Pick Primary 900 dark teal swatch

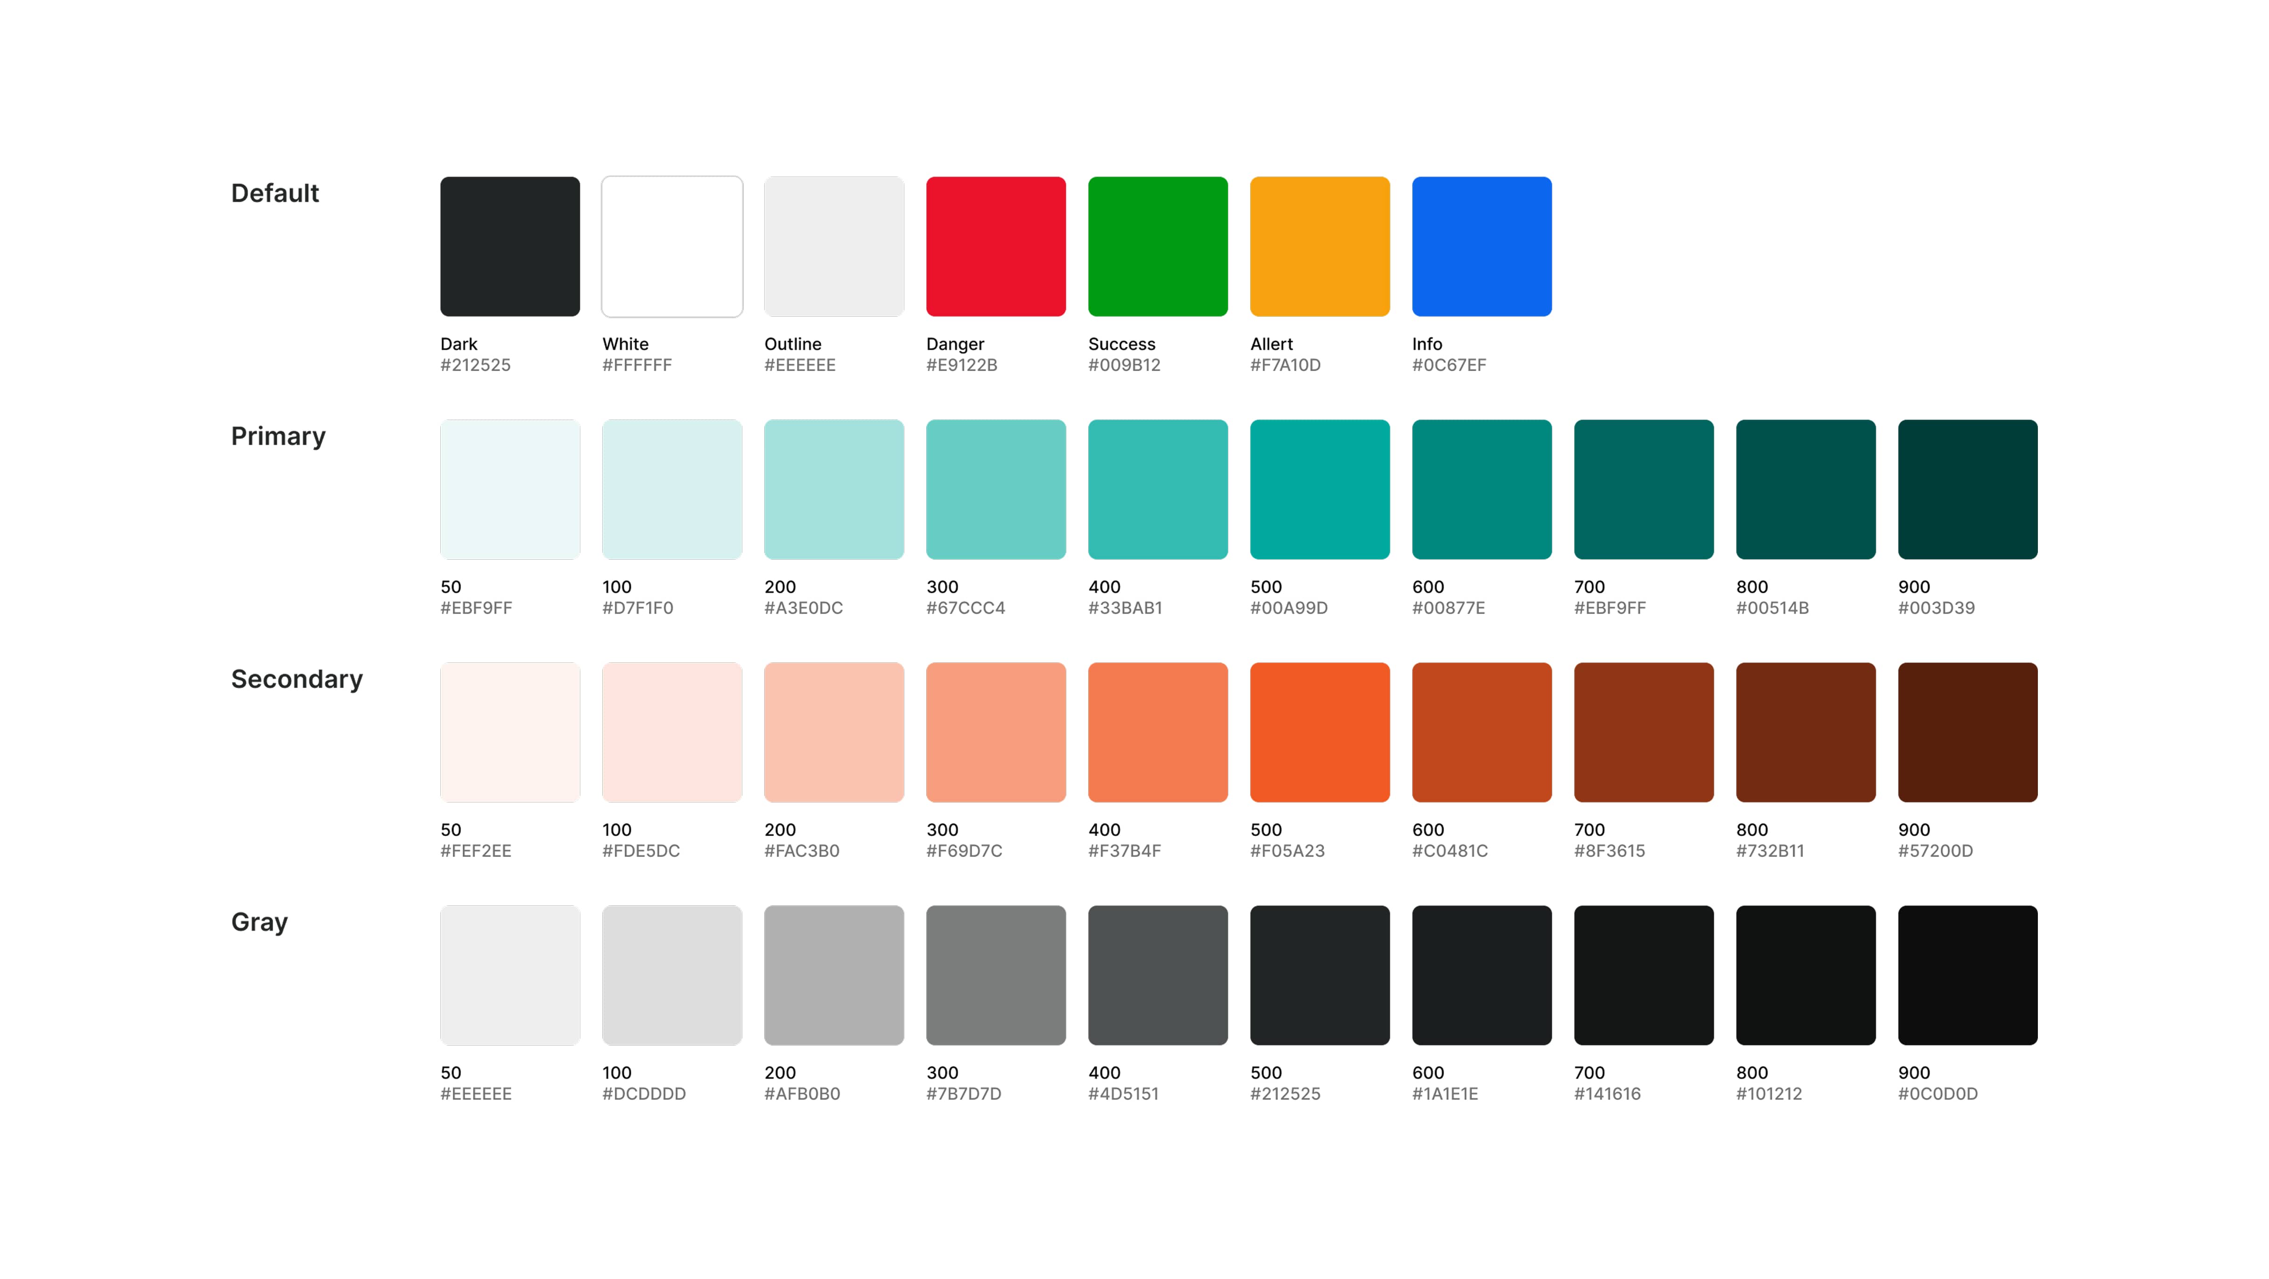click(1969, 490)
